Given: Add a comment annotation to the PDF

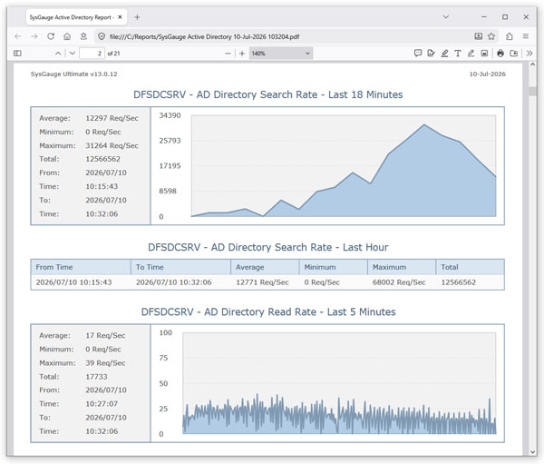Looking at the screenshot, I should (x=418, y=54).
